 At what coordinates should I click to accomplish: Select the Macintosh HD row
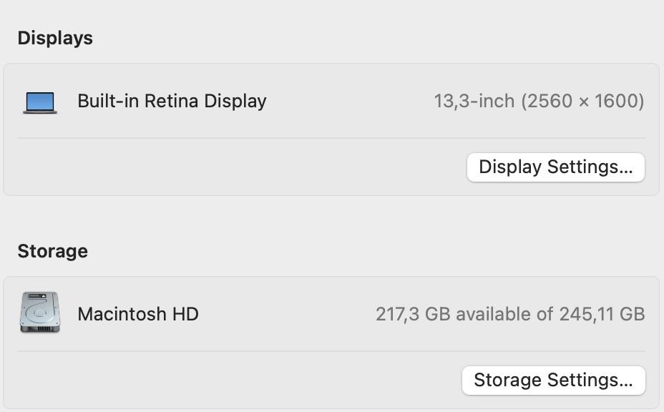(x=332, y=314)
